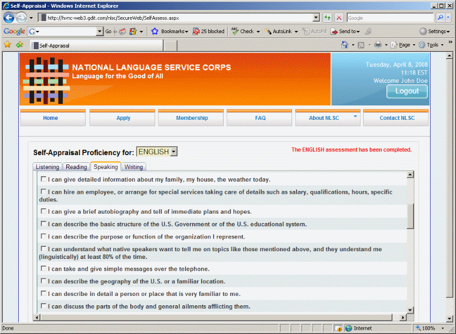The width and height of the screenshot is (456, 334).
Task: Open the Google toolbar search box dropdown
Action: [x=99, y=31]
